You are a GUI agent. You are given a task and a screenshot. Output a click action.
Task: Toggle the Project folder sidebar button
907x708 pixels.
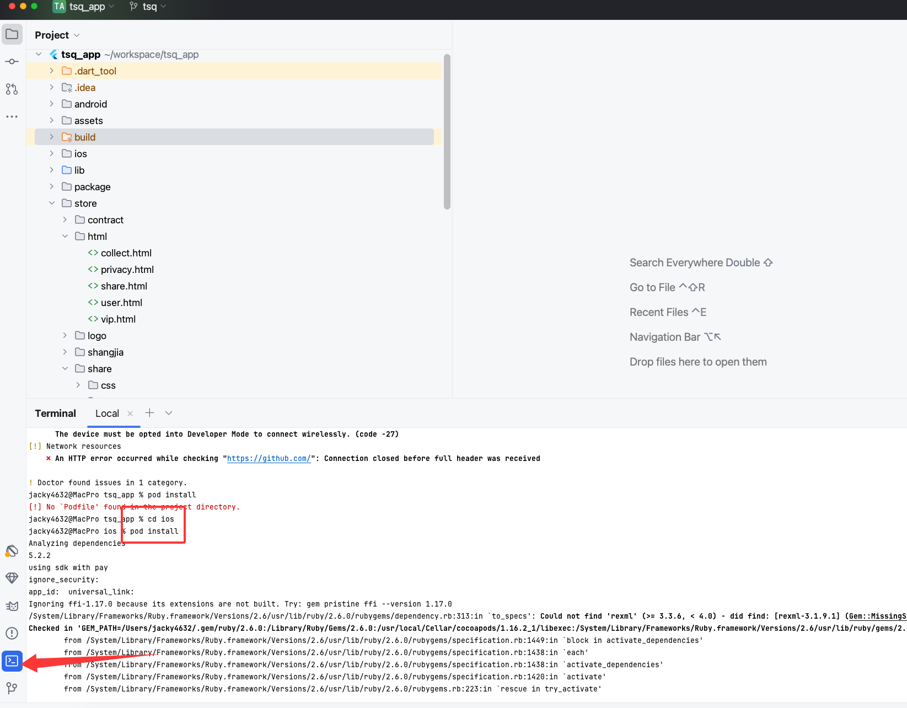(12, 34)
